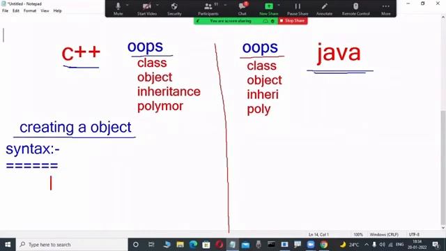Open Opera browser from taskbar
446x251 pixels.
pyautogui.click(x=220, y=245)
